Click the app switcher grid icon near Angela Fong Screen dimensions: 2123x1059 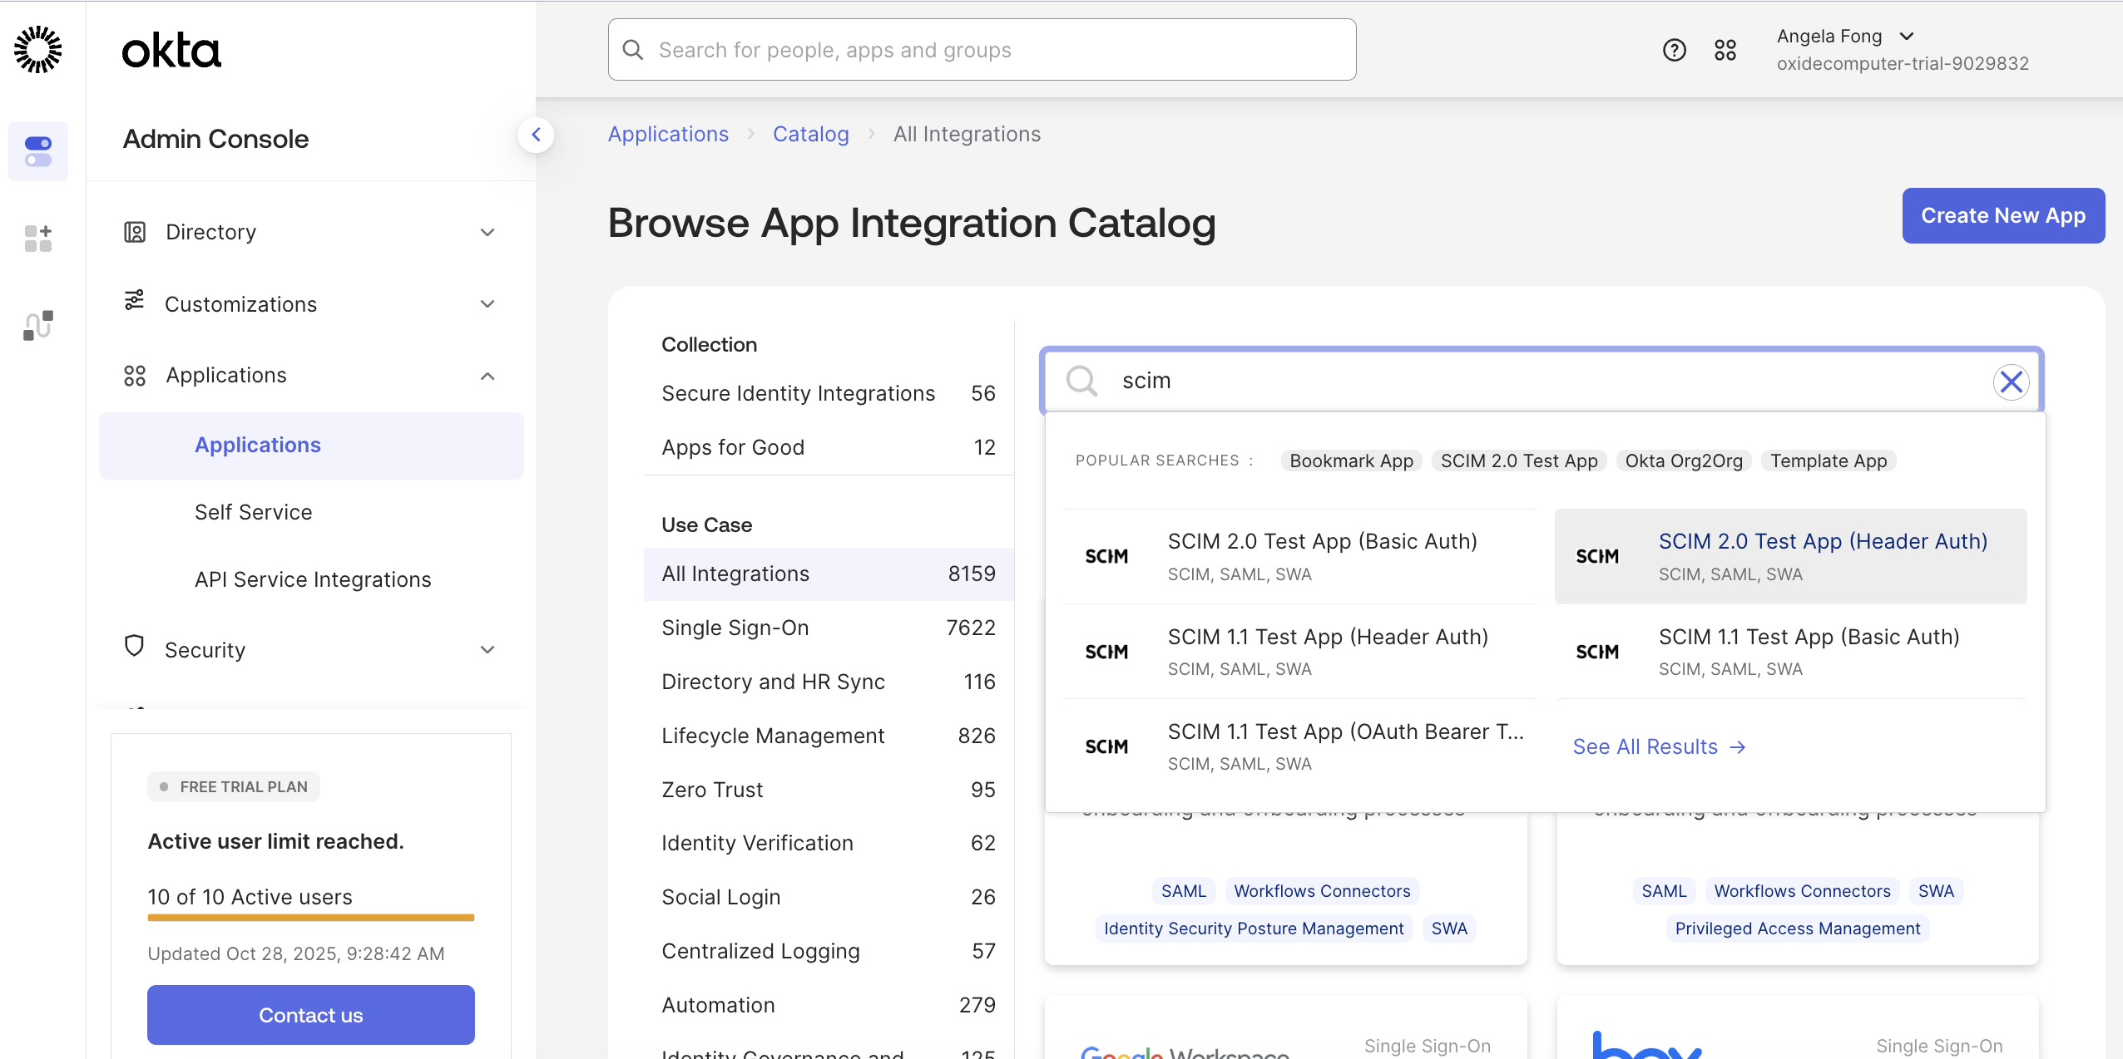1725,50
